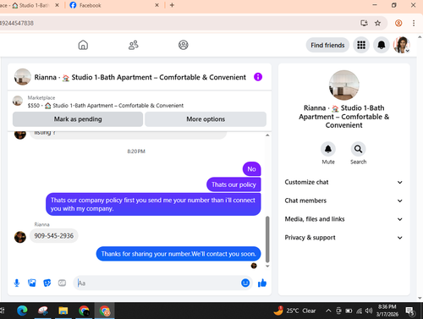Click Rianna's phone number message
Image resolution: width=423 pixels, height=319 pixels.
pyautogui.click(x=53, y=236)
